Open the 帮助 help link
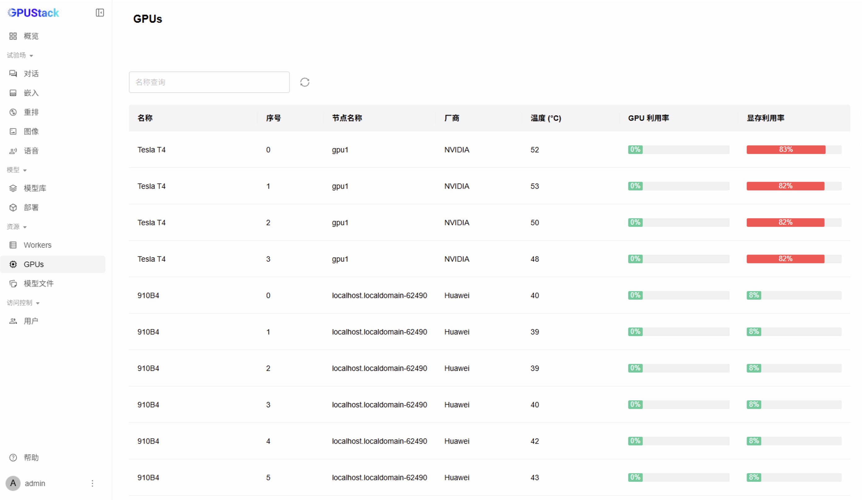Viewport: 862px width, 500px height. (31, 458)
